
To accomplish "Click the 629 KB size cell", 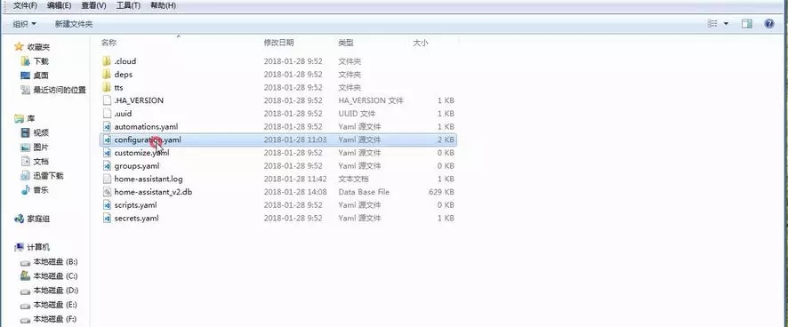I will pyautogui.click(x=442, y=192).
